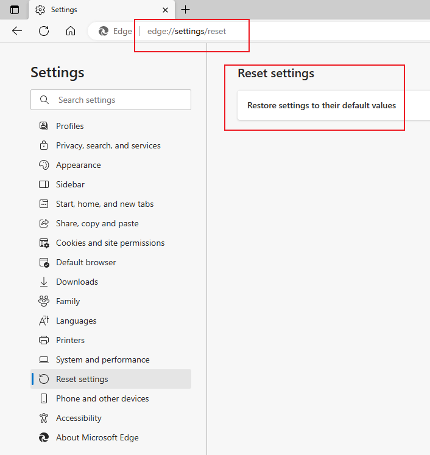
Task: Open About Microsoft Edge
Action: pos(111,437)
